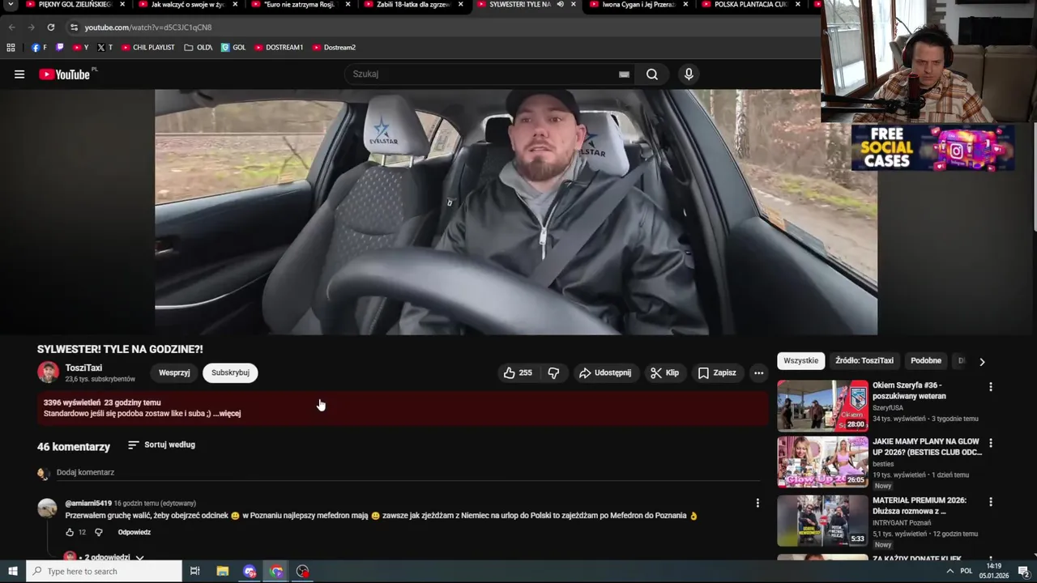Like the video with the thumbs up
Viewport: 1037px width, 583px height.
pyautogui.click(x=518, y=373)
